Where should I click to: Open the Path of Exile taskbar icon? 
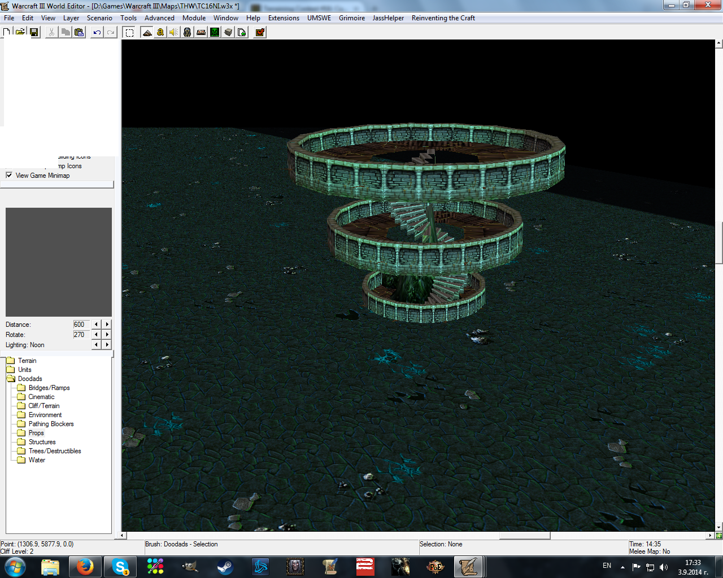435,566
